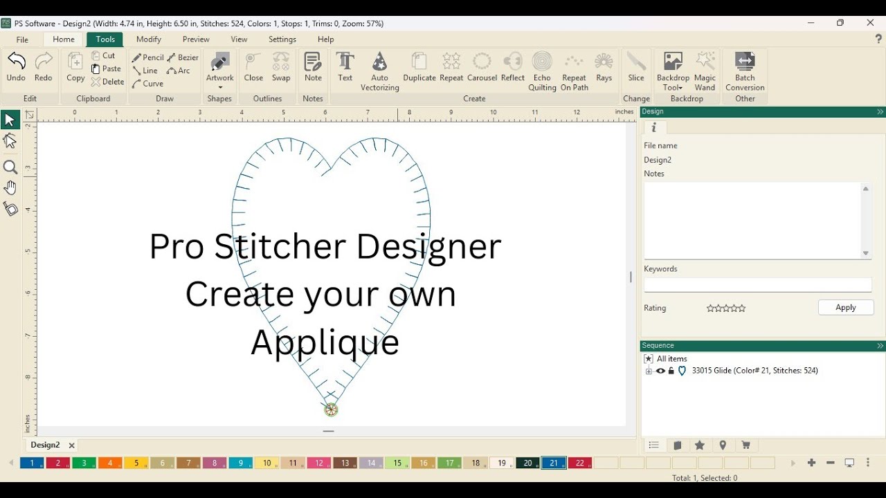Screen dimensions: 886x498
Task: Open the Carousel tool
Action: click(x=482, y=67)
